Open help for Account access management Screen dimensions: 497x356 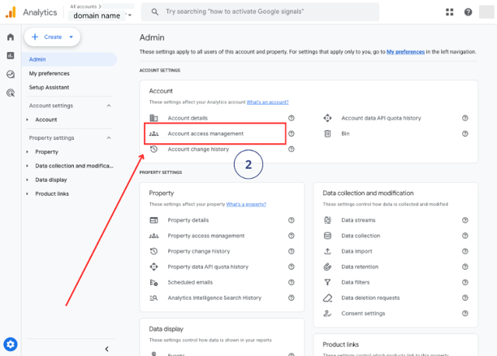click(x=292, y=133)
